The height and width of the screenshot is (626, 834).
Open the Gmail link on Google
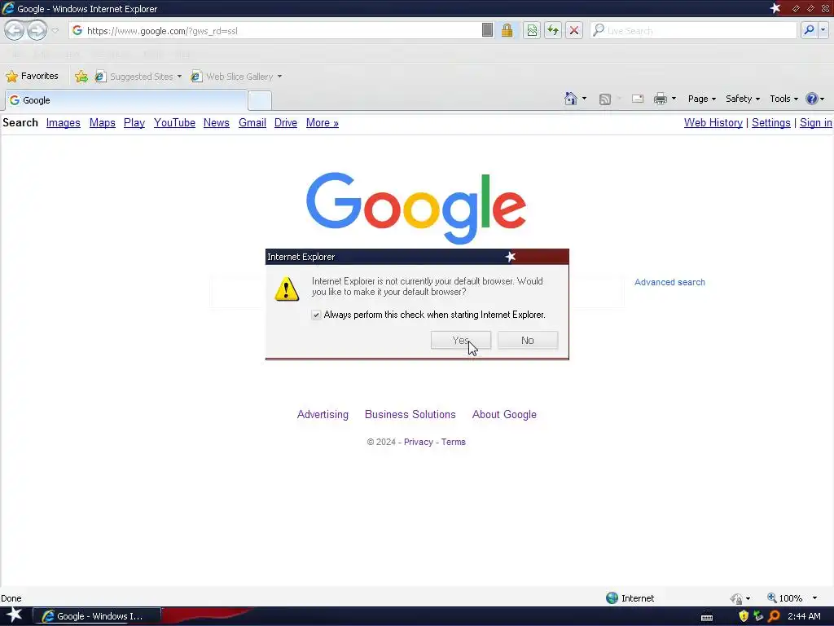click(252, 123)
